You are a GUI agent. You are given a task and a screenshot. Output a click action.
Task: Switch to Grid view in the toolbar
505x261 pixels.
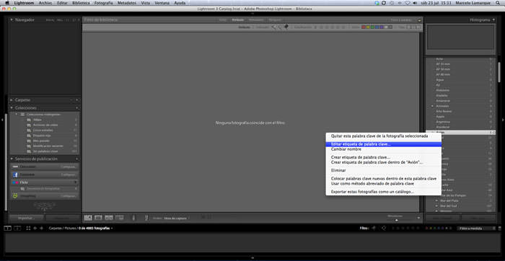coord(88,218)
